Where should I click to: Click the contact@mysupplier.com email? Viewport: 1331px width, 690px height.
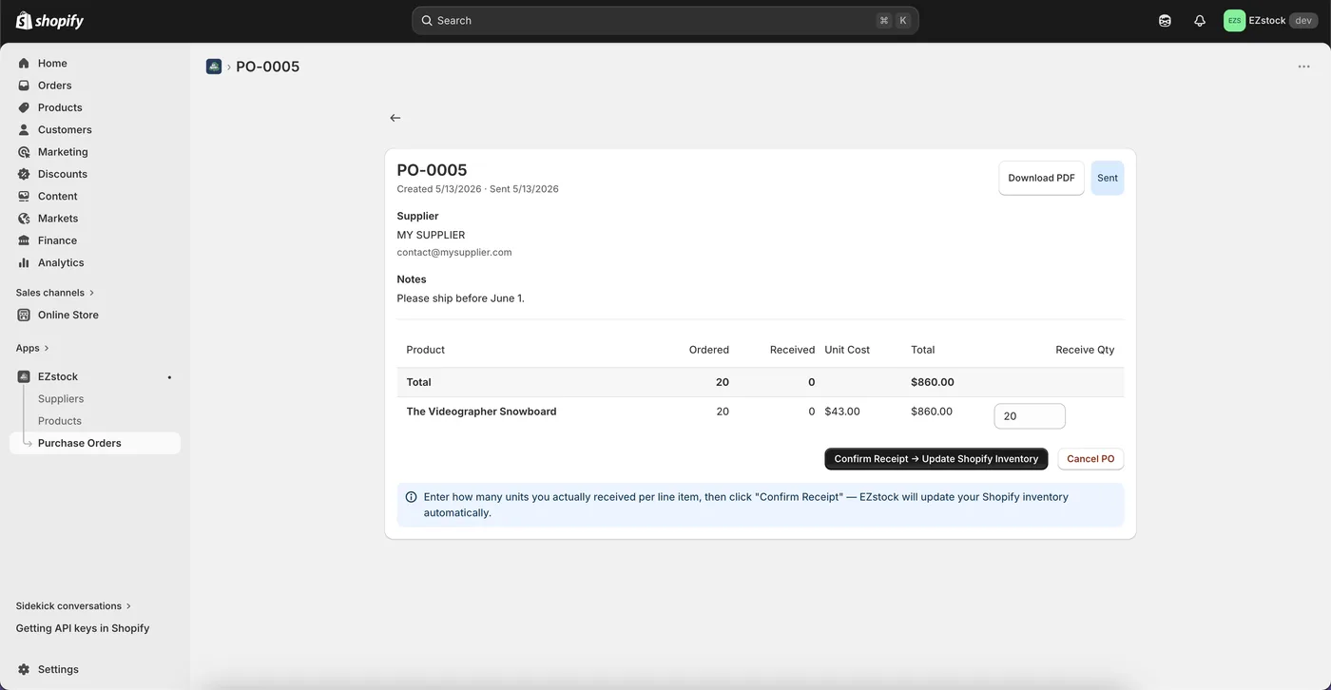coord(454,253)
